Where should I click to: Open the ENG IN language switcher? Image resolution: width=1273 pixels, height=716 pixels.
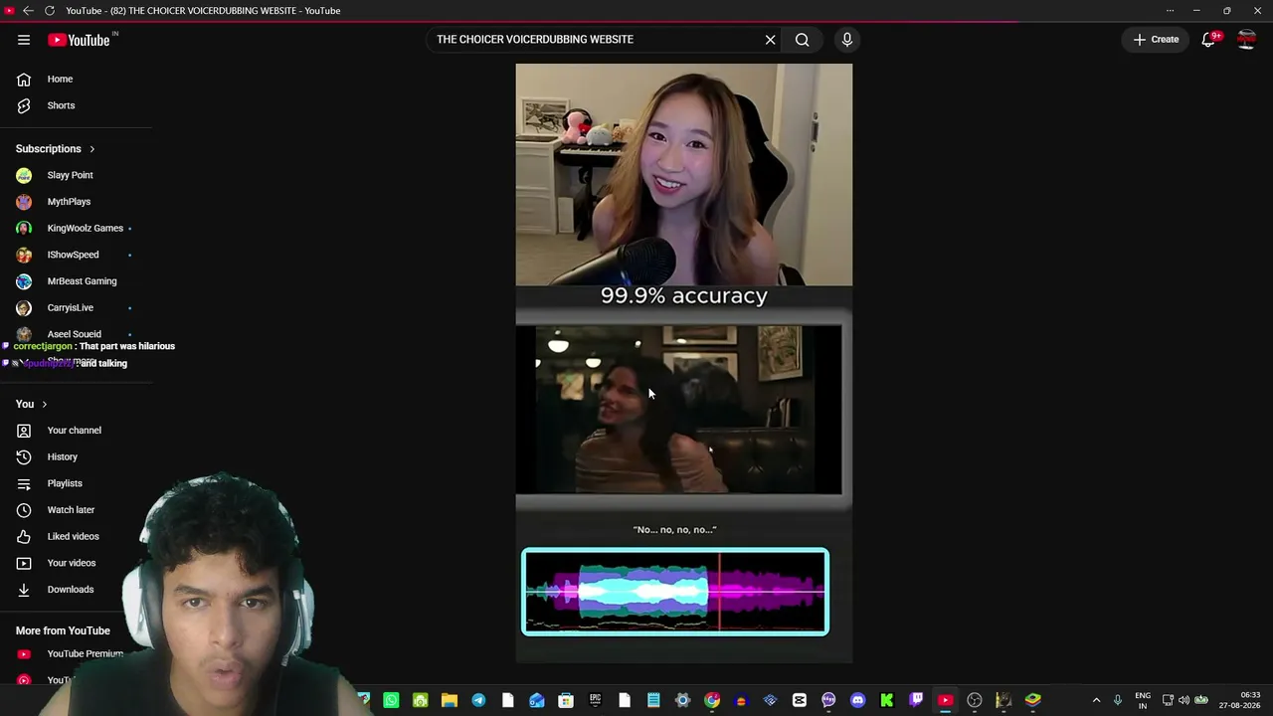[x=1143, y=700]
